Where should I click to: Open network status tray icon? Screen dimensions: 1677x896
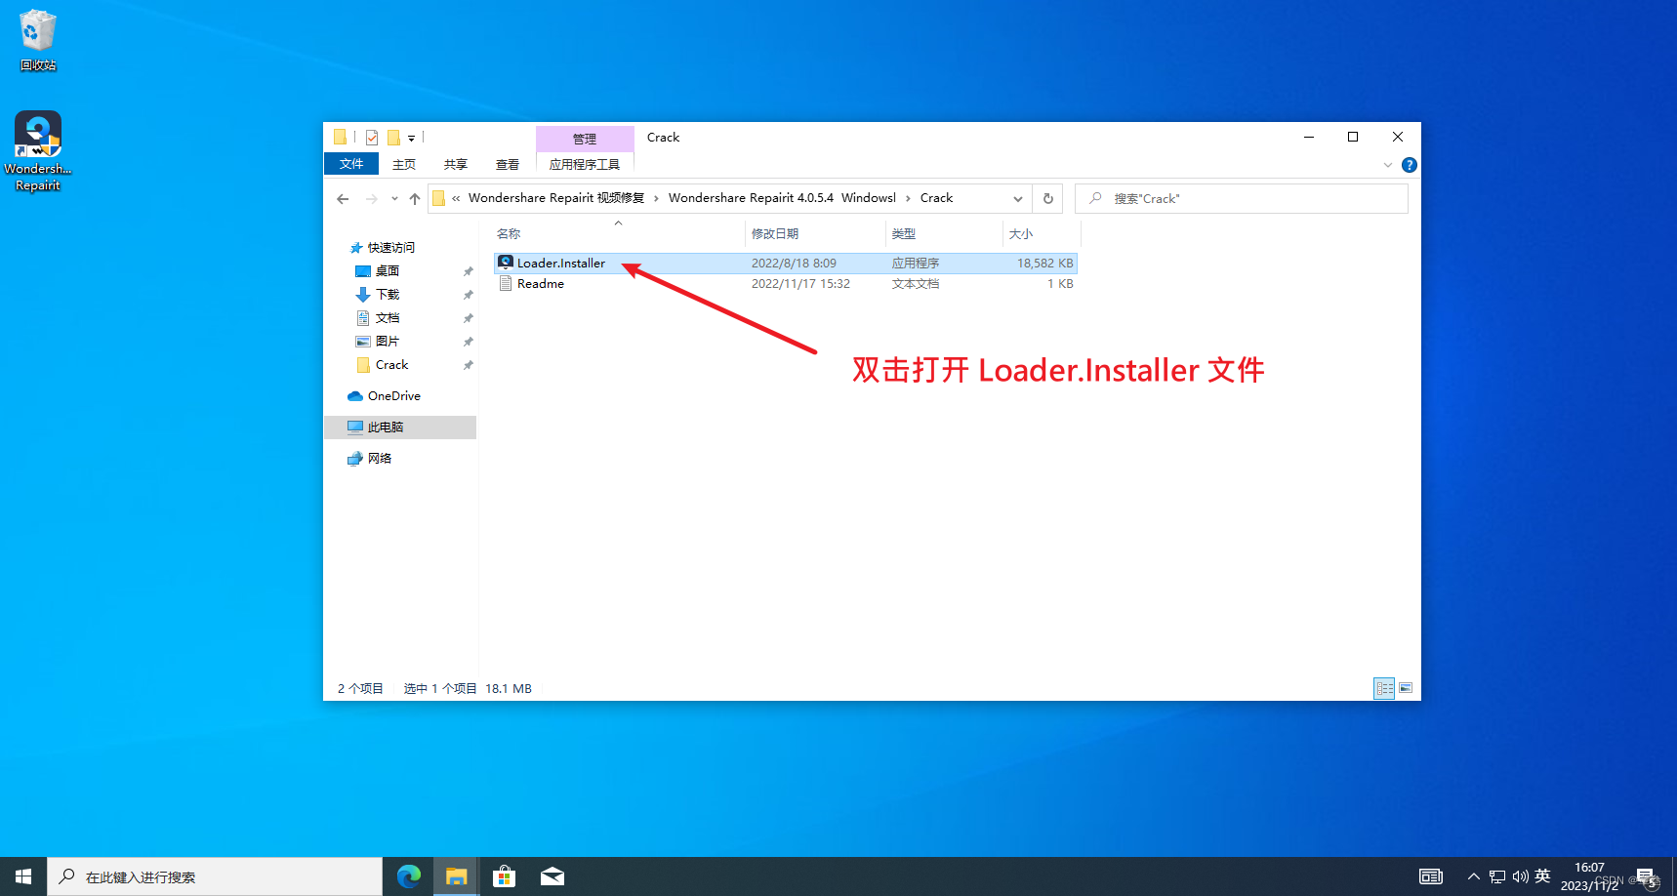point(1497,876)
